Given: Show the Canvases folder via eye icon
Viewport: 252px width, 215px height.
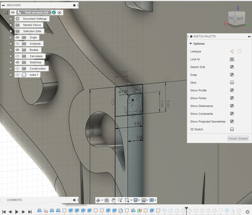Looking at the screenshot, I should point(17,56).
